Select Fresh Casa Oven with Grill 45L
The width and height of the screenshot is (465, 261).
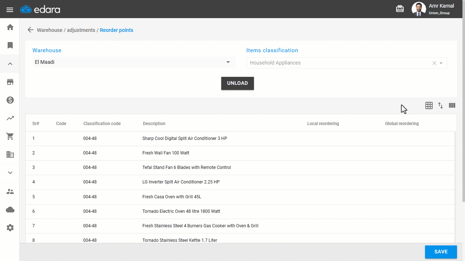(x=240, y=197)
